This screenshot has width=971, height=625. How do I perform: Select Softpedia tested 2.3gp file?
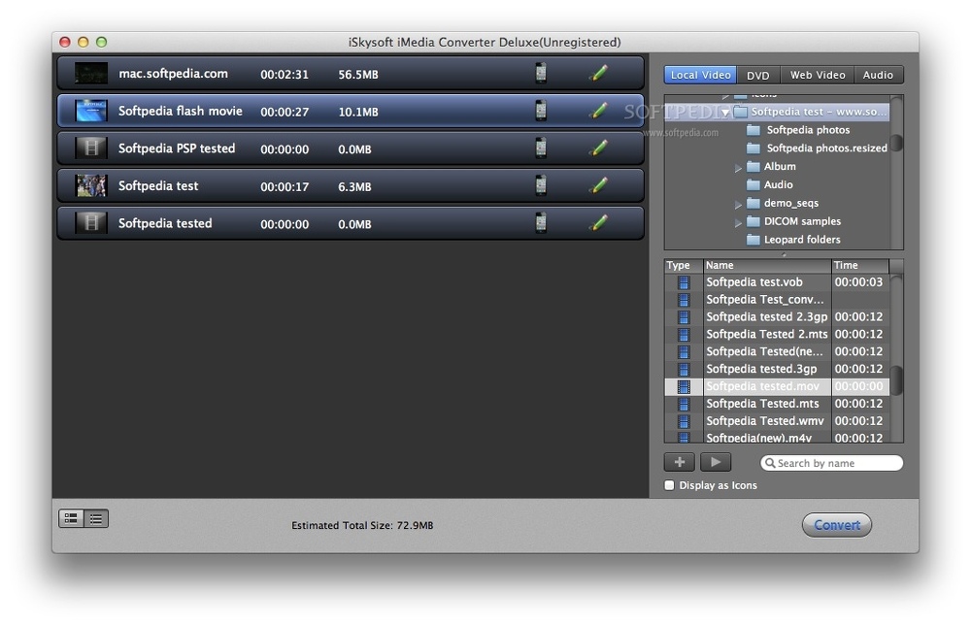[767, 316]
